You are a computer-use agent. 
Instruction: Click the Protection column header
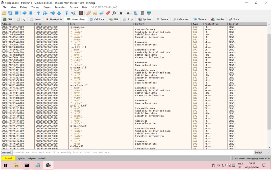(215, 24)
